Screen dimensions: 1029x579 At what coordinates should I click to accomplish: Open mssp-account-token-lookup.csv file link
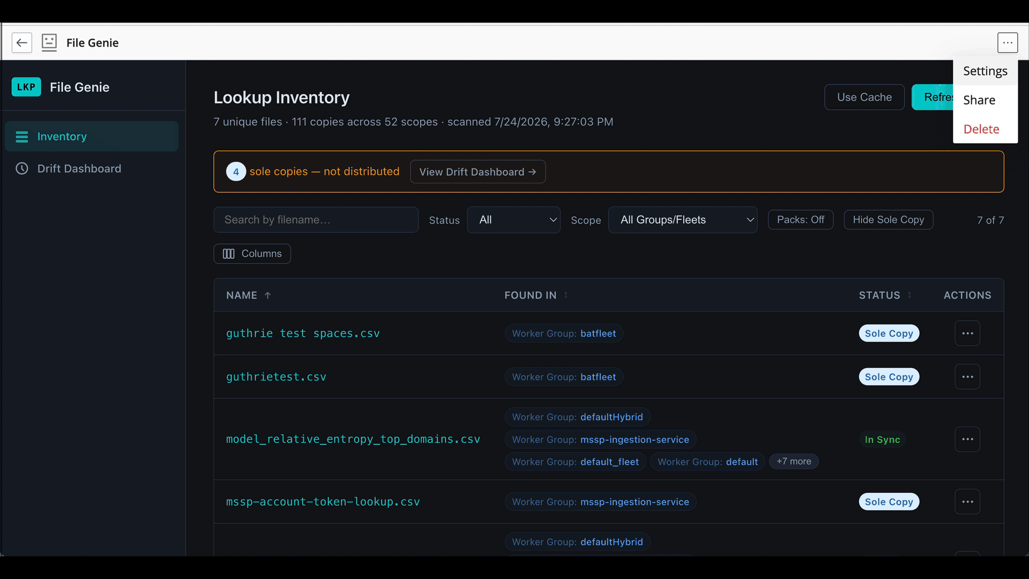323,502
